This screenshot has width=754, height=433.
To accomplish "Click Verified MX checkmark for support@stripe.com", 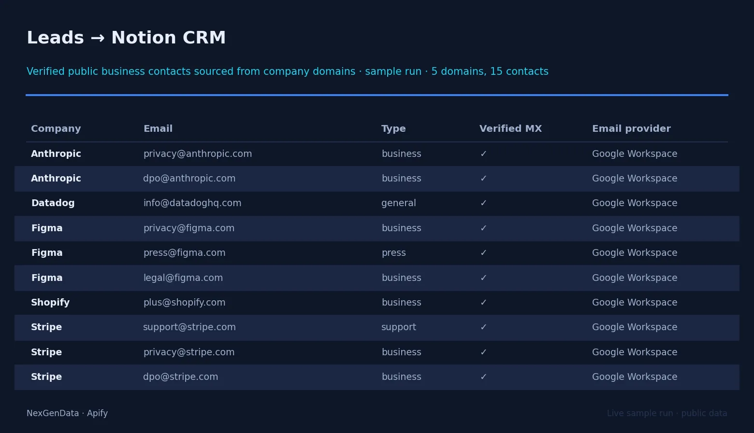I will pos(483,327).
